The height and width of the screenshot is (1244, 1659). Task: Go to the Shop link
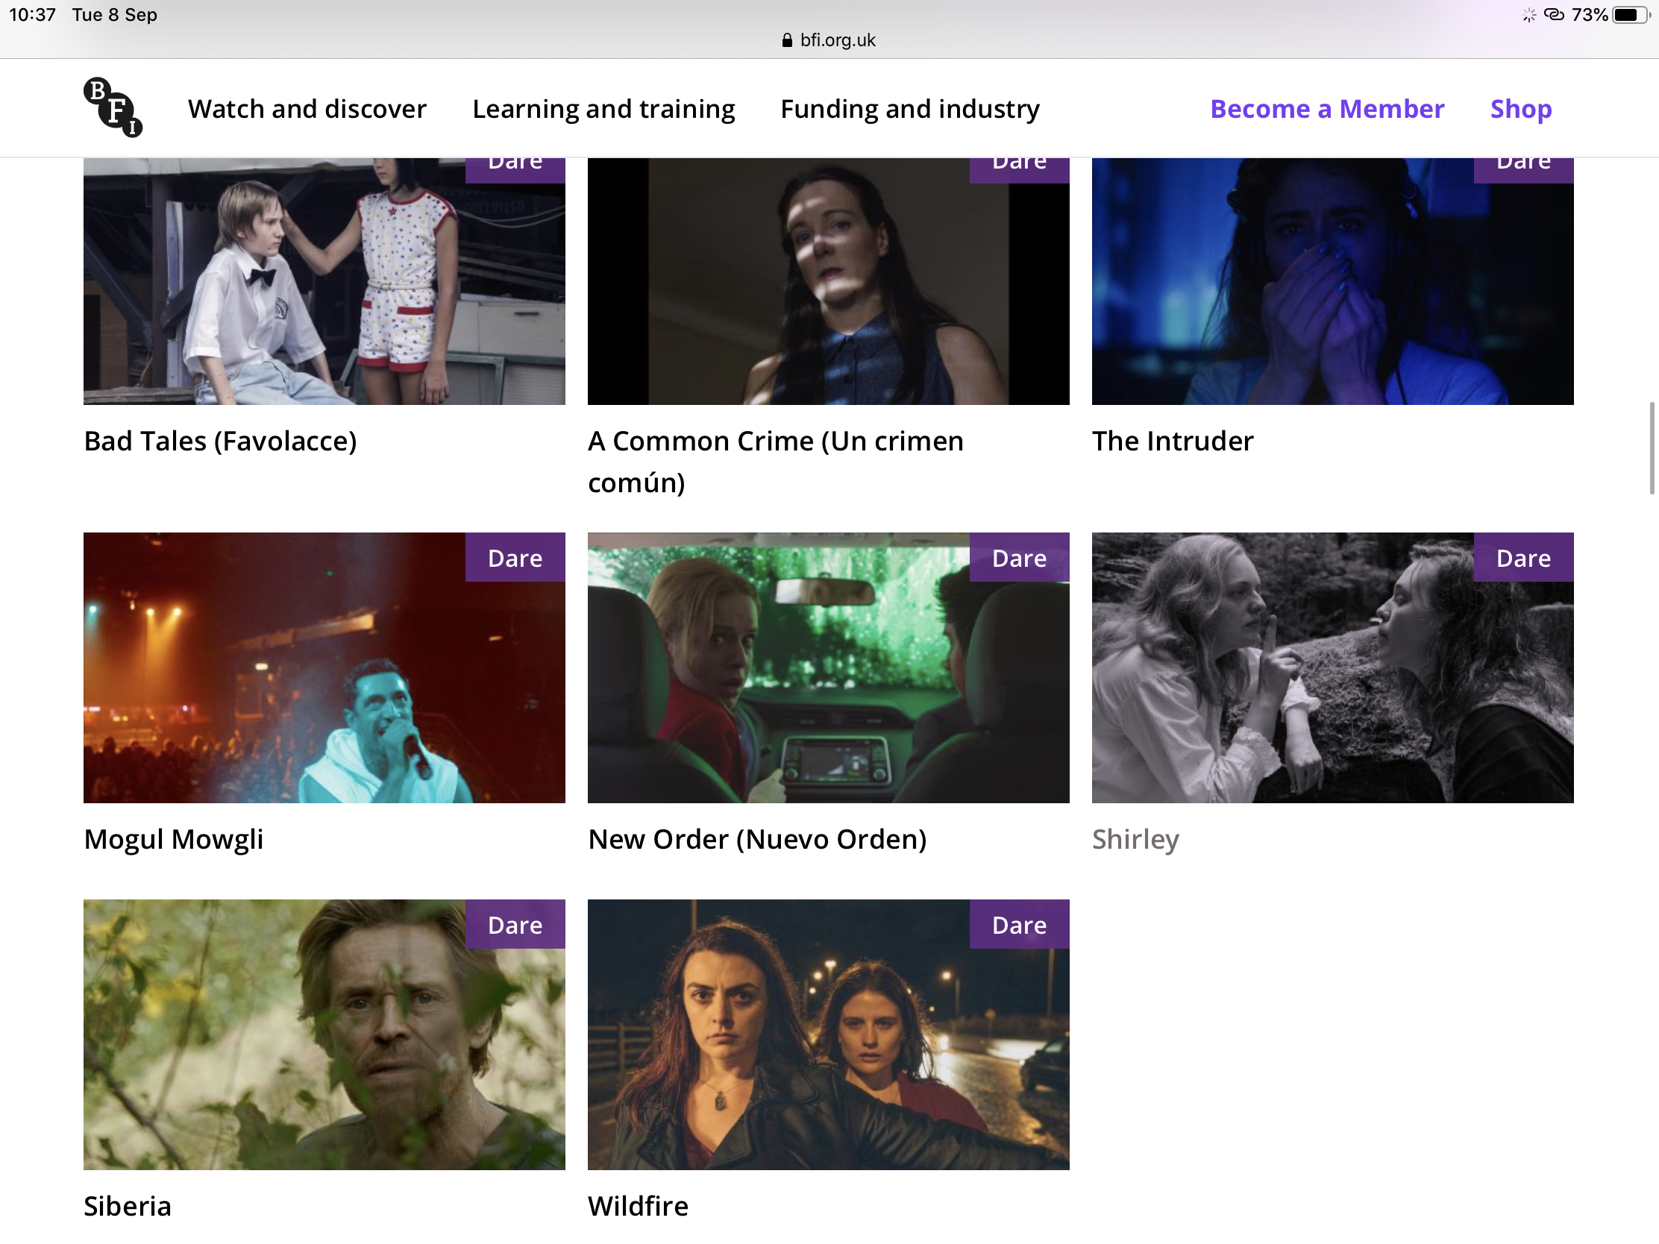click(x=1520, y=109)
